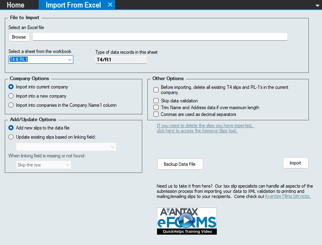322x245 pixels.
Task: Check Commas are used as decimal separators
Action: coord(156,114)
